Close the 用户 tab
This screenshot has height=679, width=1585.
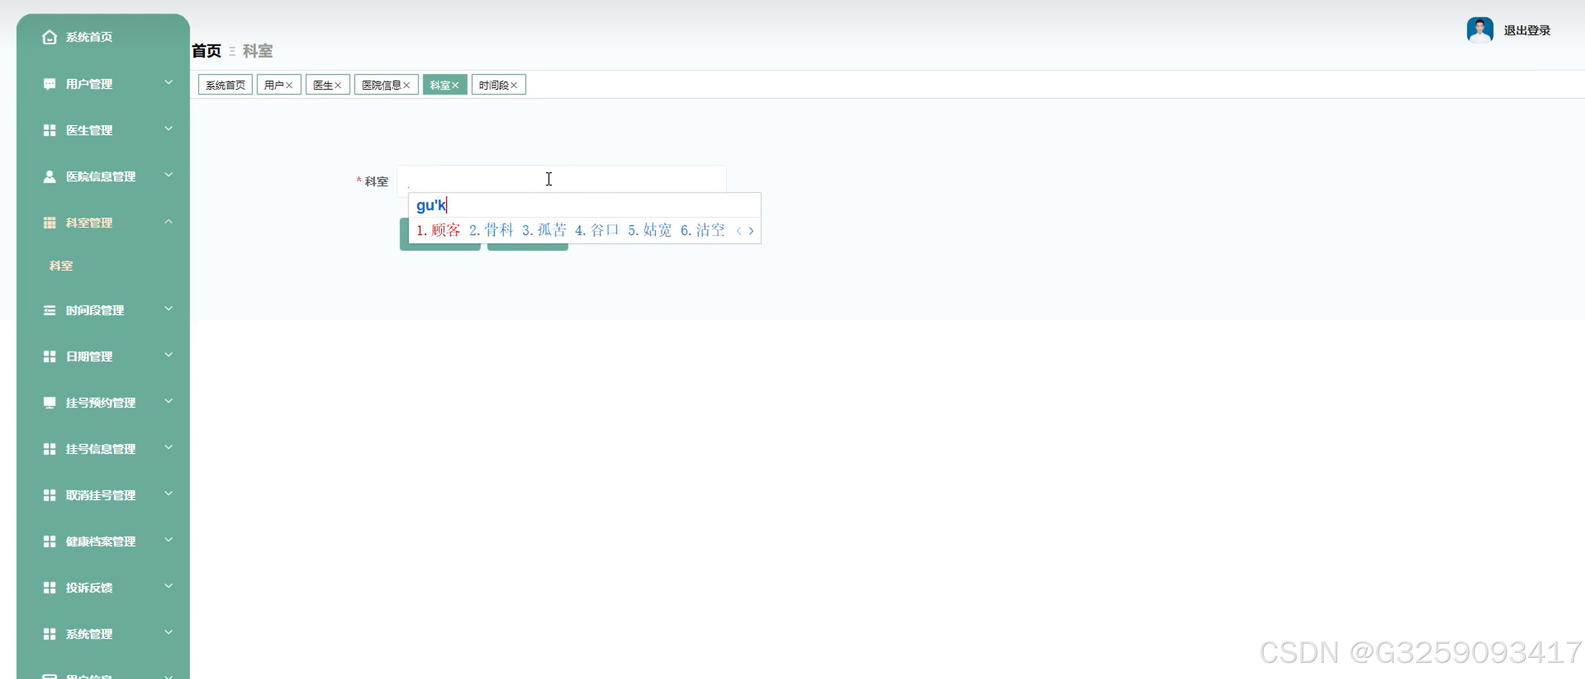click(x=289, y=85)
